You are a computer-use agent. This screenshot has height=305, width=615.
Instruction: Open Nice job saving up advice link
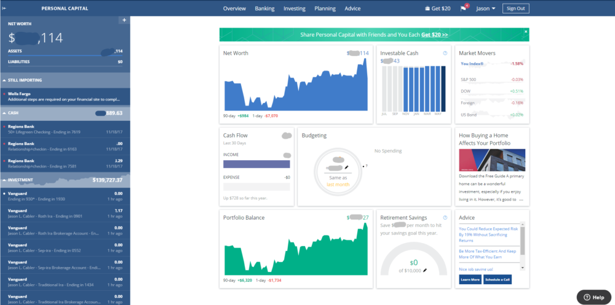(x=476, y=269)
